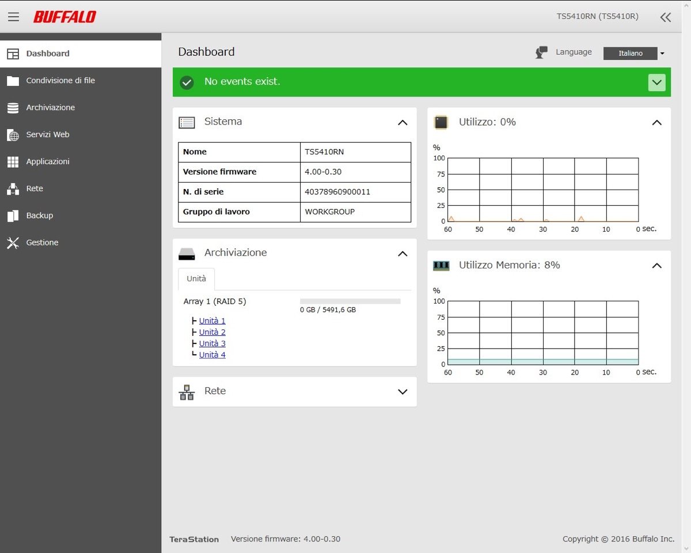The height and width of the screenshot is (553, 691).
Task: Click the TS5410RN (TS5410R) header text
Action: click(x=597, y=17)
